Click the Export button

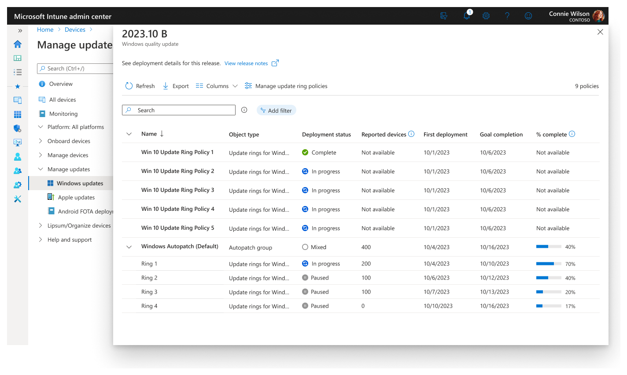click(176, 86)
